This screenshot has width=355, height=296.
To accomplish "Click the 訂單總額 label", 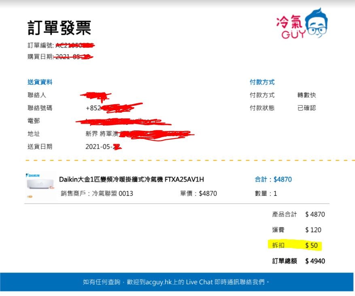I will click(284, 261).
